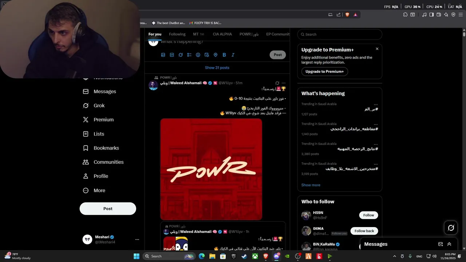The image size is (466, 262).
Task: Open the POWR community tab
Action: tap(249, 34)
